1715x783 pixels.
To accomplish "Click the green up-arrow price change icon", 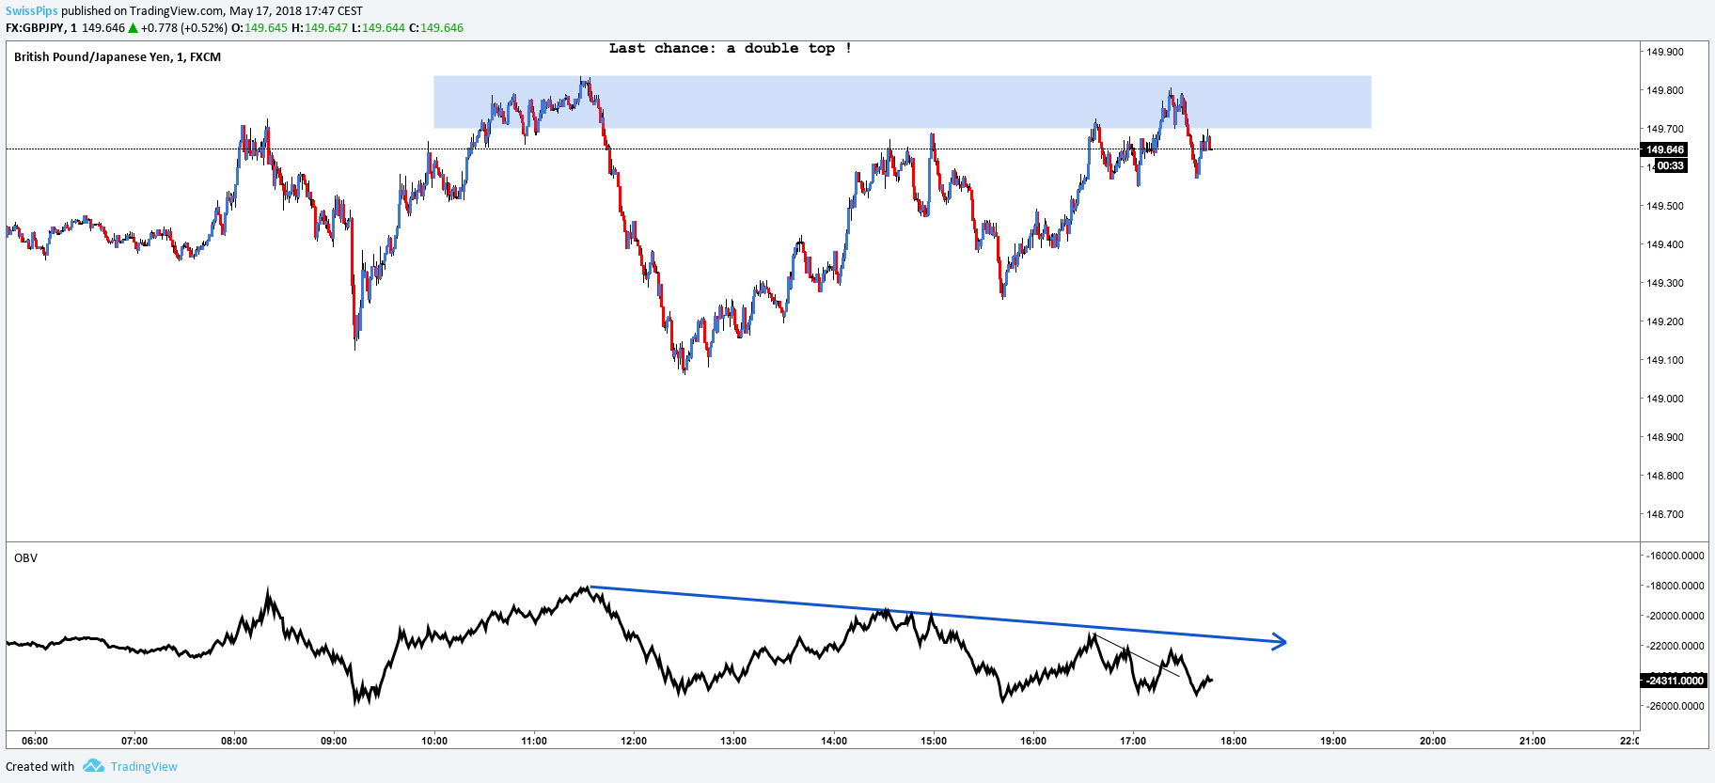I will point(133,28).
